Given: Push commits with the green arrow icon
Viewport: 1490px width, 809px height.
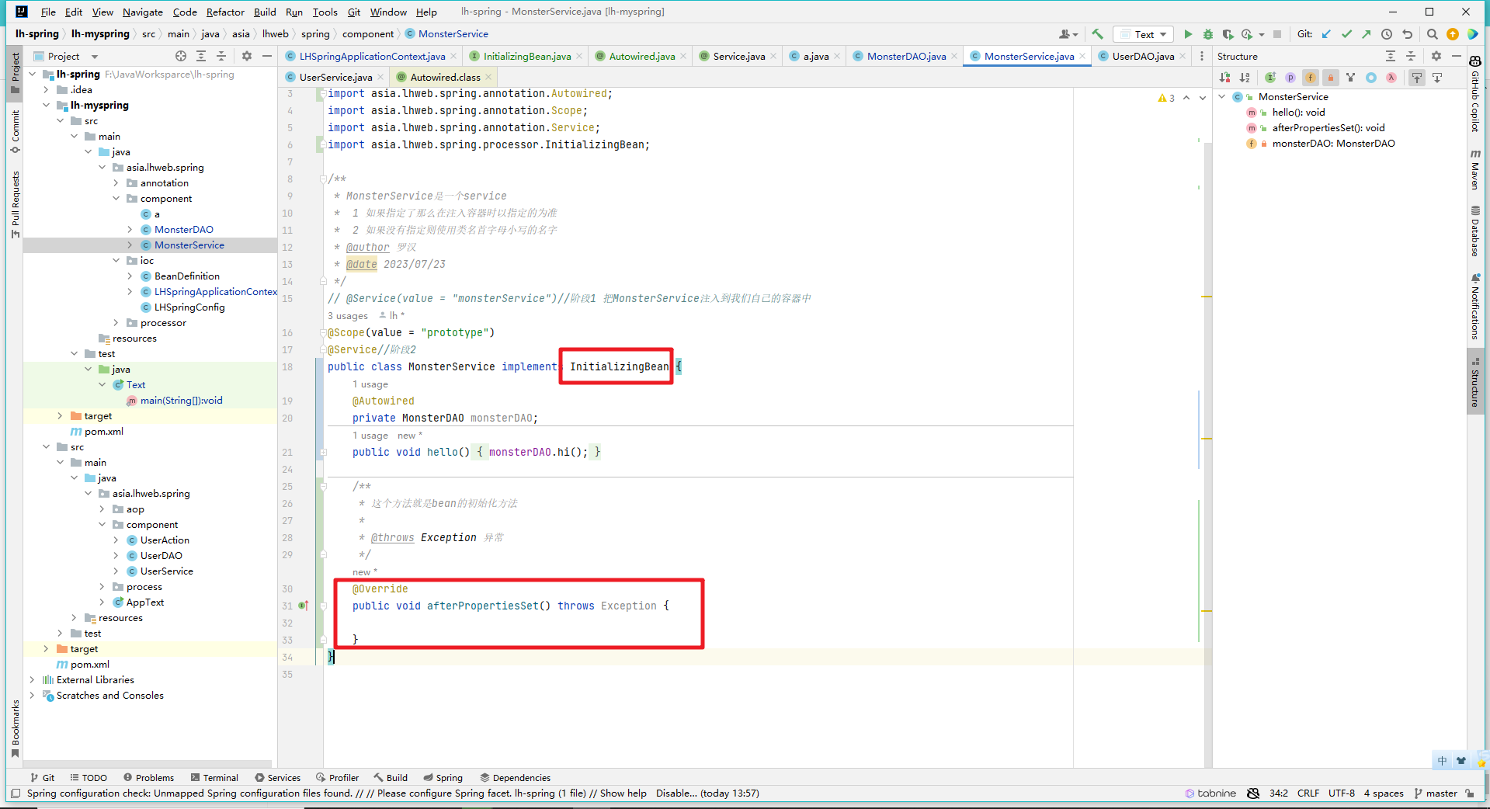Looking at the screenshot, I should tap(1367, 34).
